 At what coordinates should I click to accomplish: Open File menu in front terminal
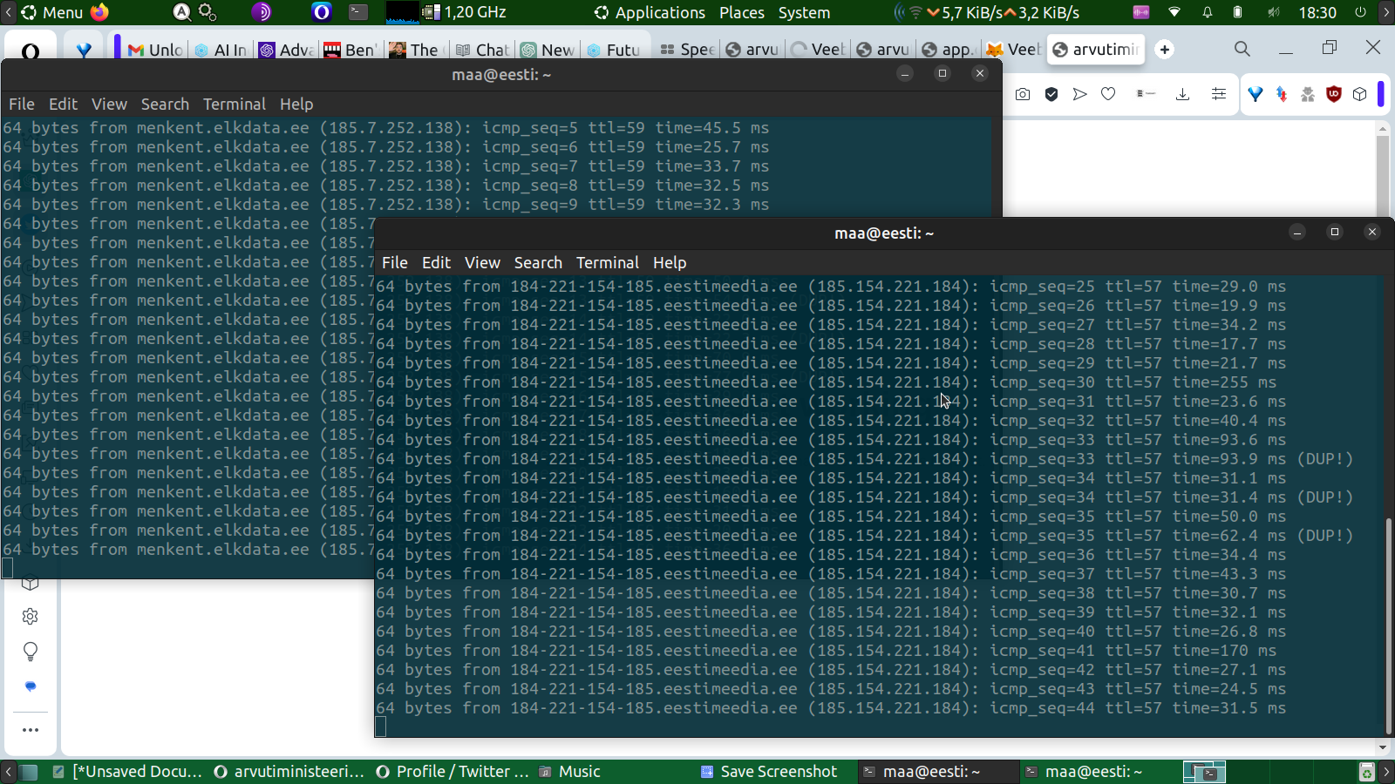395,262
